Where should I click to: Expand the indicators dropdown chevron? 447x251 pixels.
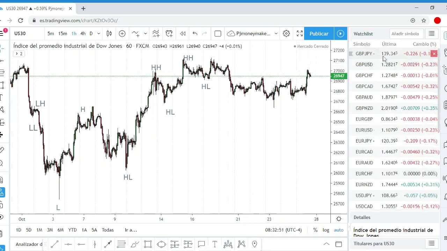[x=145, y=33]
